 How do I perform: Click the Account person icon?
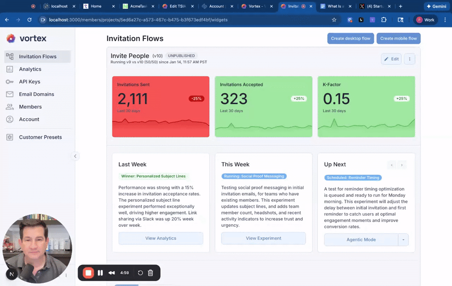click(10, 119)
